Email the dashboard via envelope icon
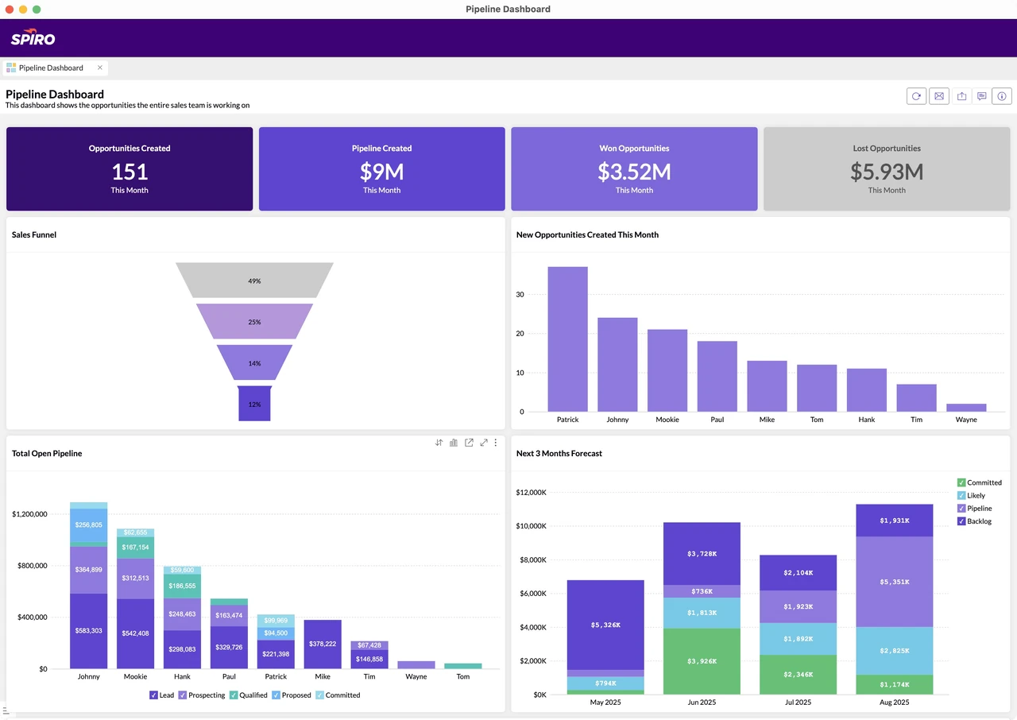 (938, 96)
